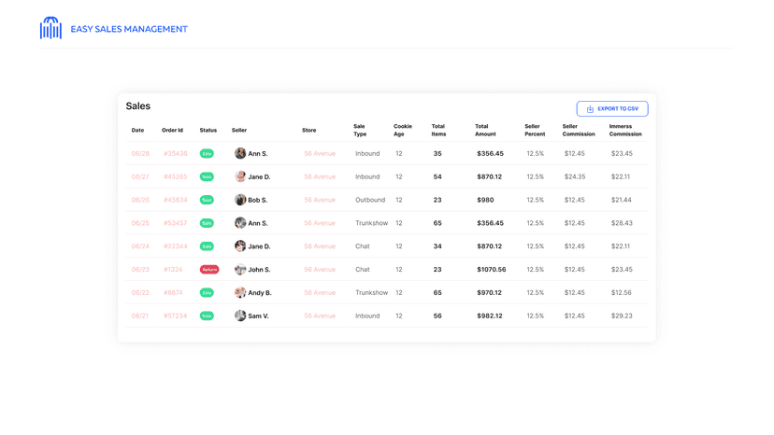
Task: Click Bob S. avatar picture
Action: pyautogui.click(x=240, y=200)
